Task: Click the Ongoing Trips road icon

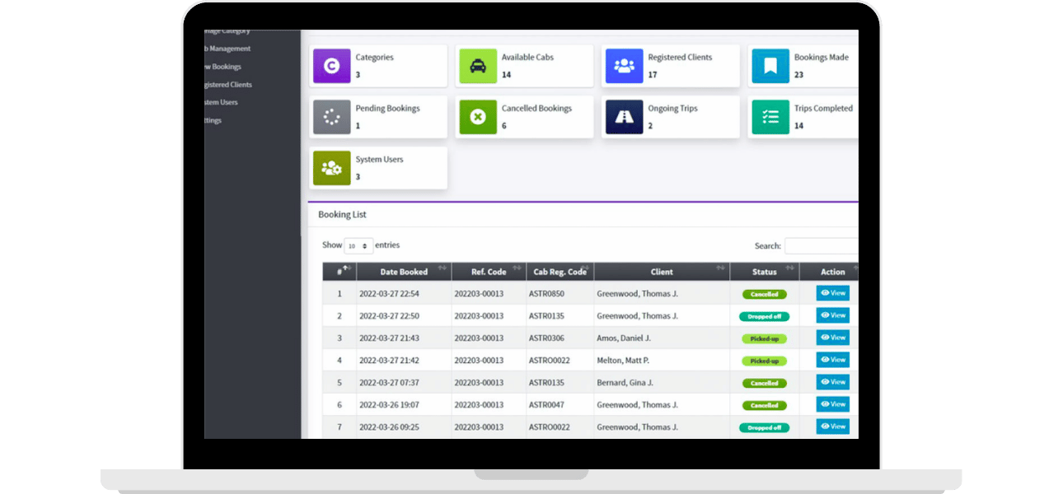Action: (x=624, y=118)
